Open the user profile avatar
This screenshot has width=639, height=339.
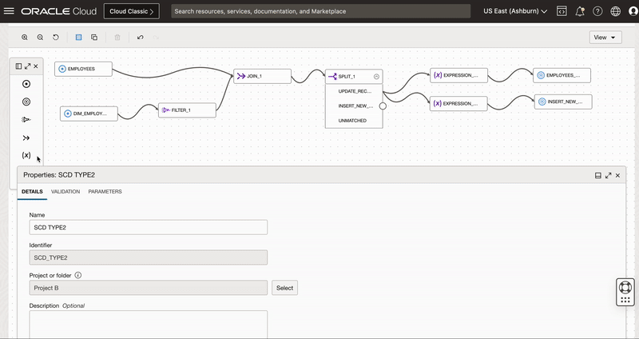coord(633,11)
